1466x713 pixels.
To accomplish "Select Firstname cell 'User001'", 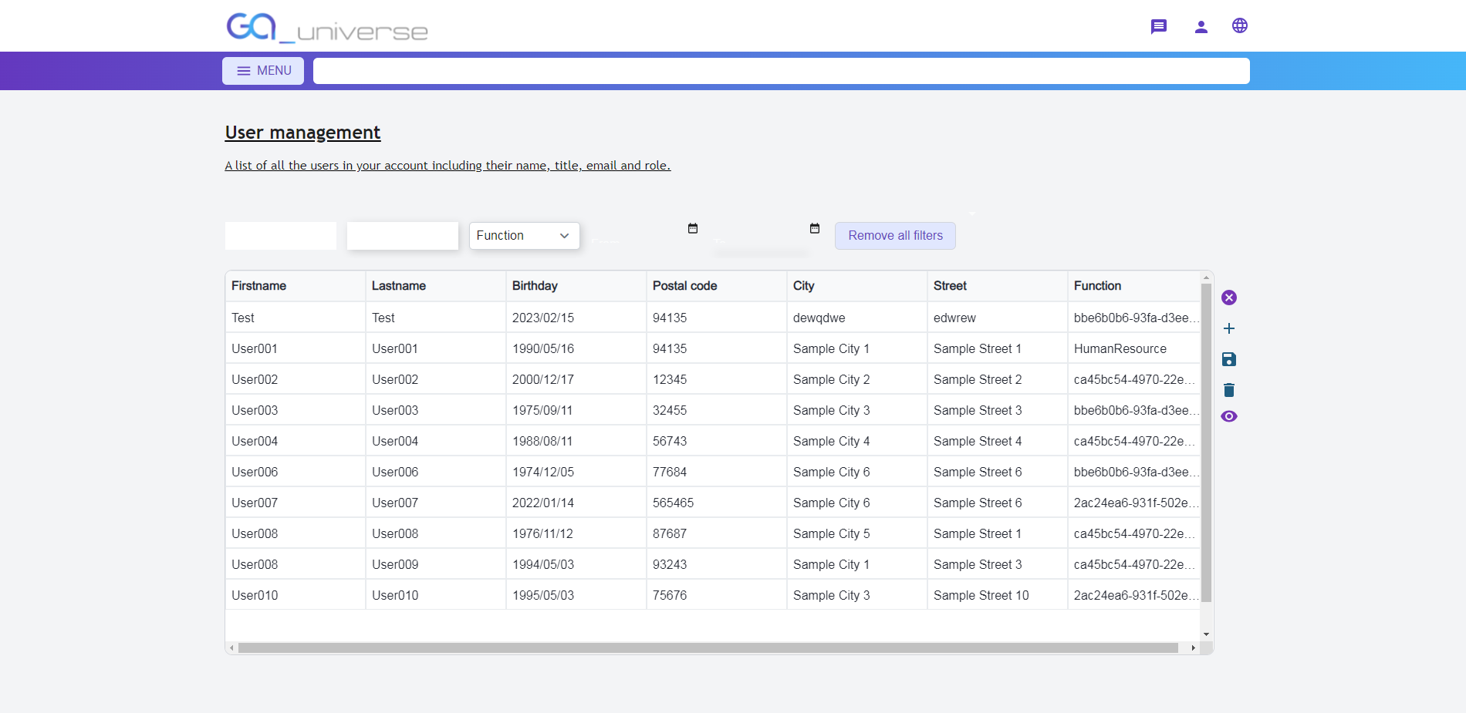I will coord(295,348).
